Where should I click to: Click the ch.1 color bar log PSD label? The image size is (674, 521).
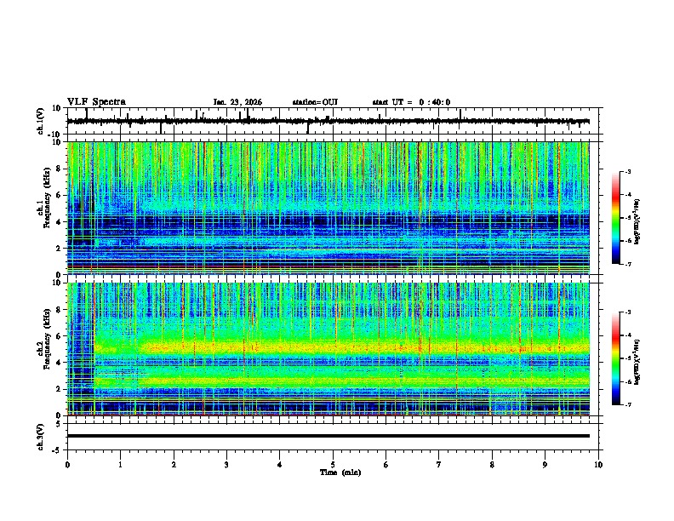click(x=637, y=222)
